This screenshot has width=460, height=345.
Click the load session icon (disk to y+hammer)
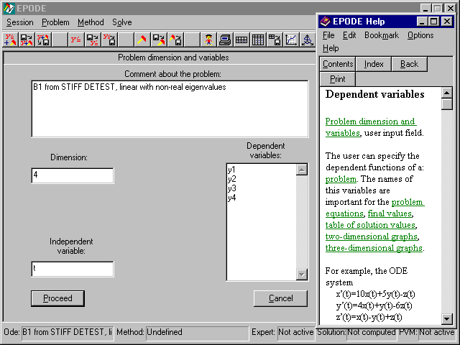[27, 40]
